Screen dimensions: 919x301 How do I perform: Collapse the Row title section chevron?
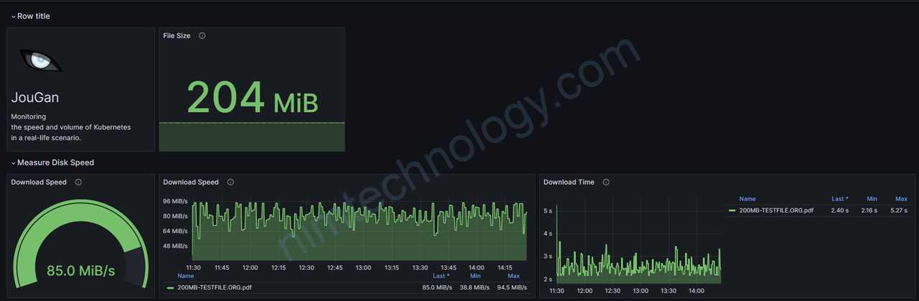tap(13, 17)
